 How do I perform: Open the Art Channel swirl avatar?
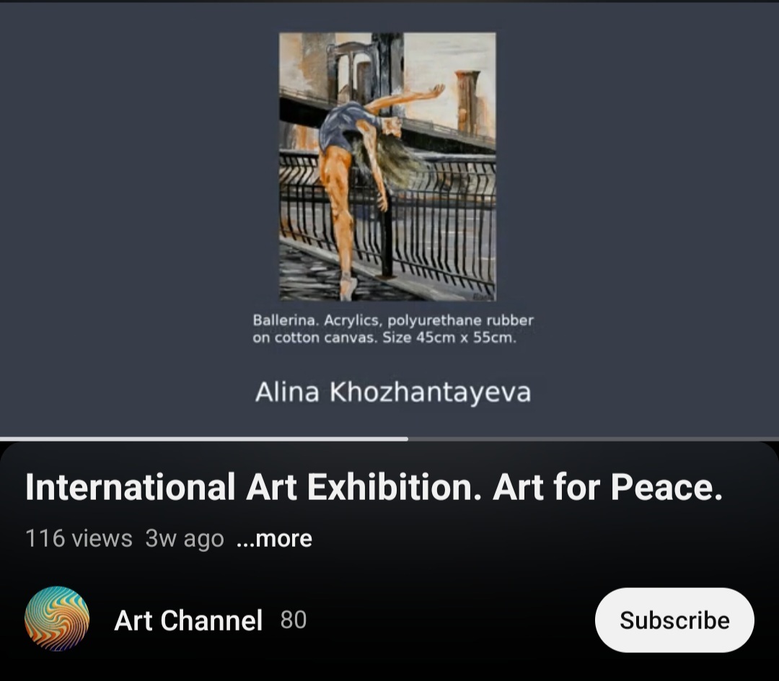(x=57, y=619)
